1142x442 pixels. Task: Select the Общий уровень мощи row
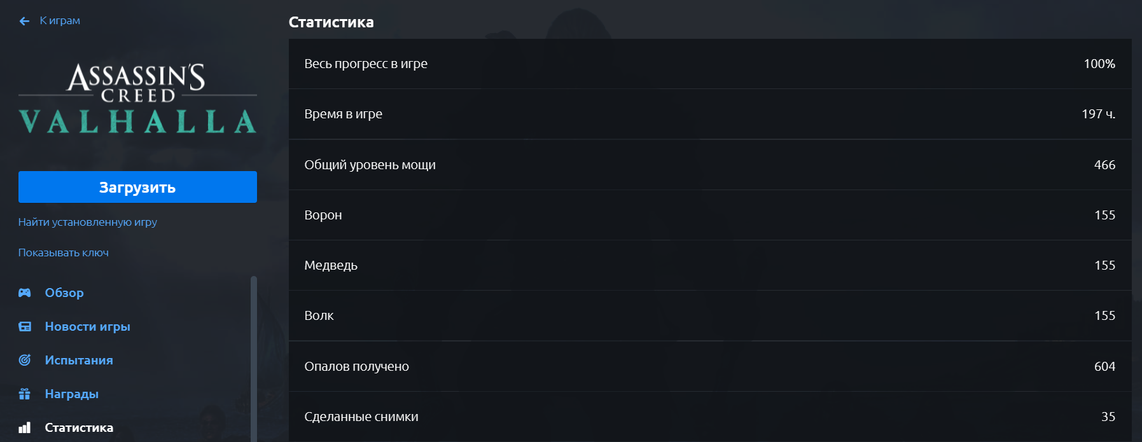click(709, 165)
